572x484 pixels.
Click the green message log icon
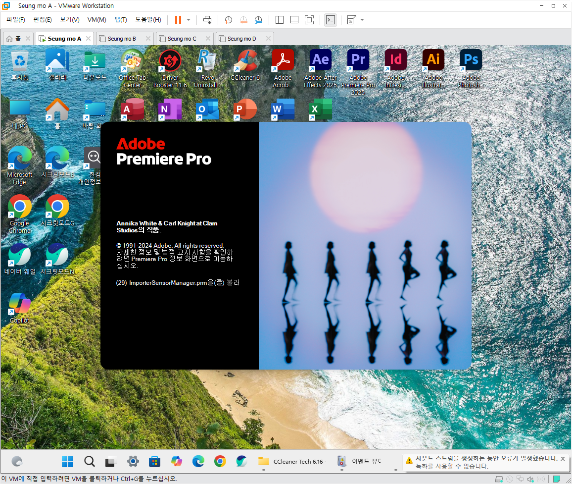coord(557,479)
